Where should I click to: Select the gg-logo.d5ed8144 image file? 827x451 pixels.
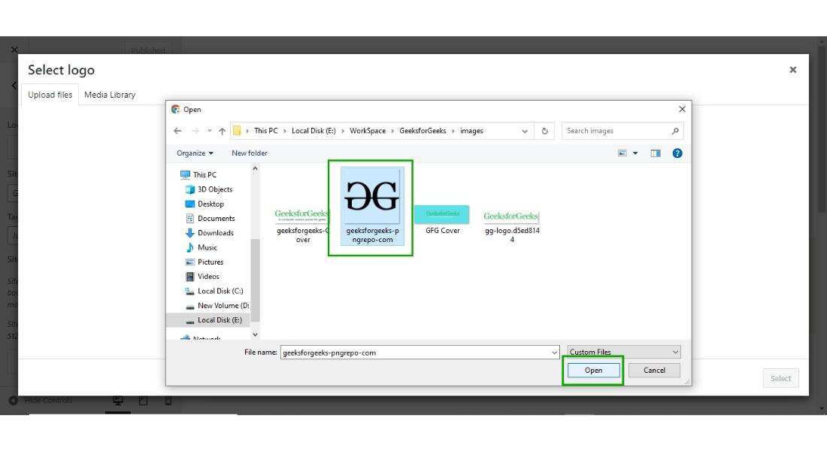(511, 227)
